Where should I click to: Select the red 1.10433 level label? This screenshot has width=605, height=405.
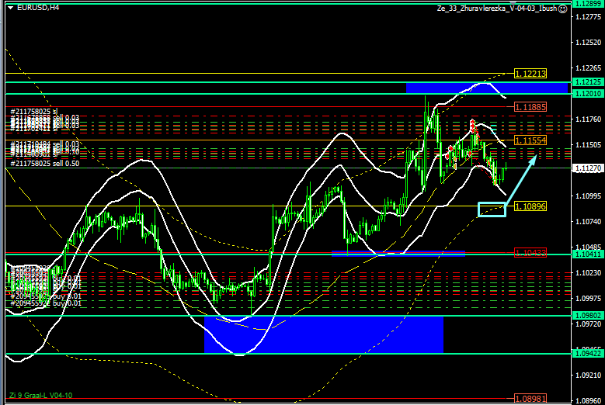[530, 253]
